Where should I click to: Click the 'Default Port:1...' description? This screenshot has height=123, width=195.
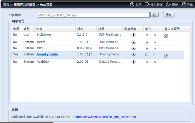pos(110,61)
